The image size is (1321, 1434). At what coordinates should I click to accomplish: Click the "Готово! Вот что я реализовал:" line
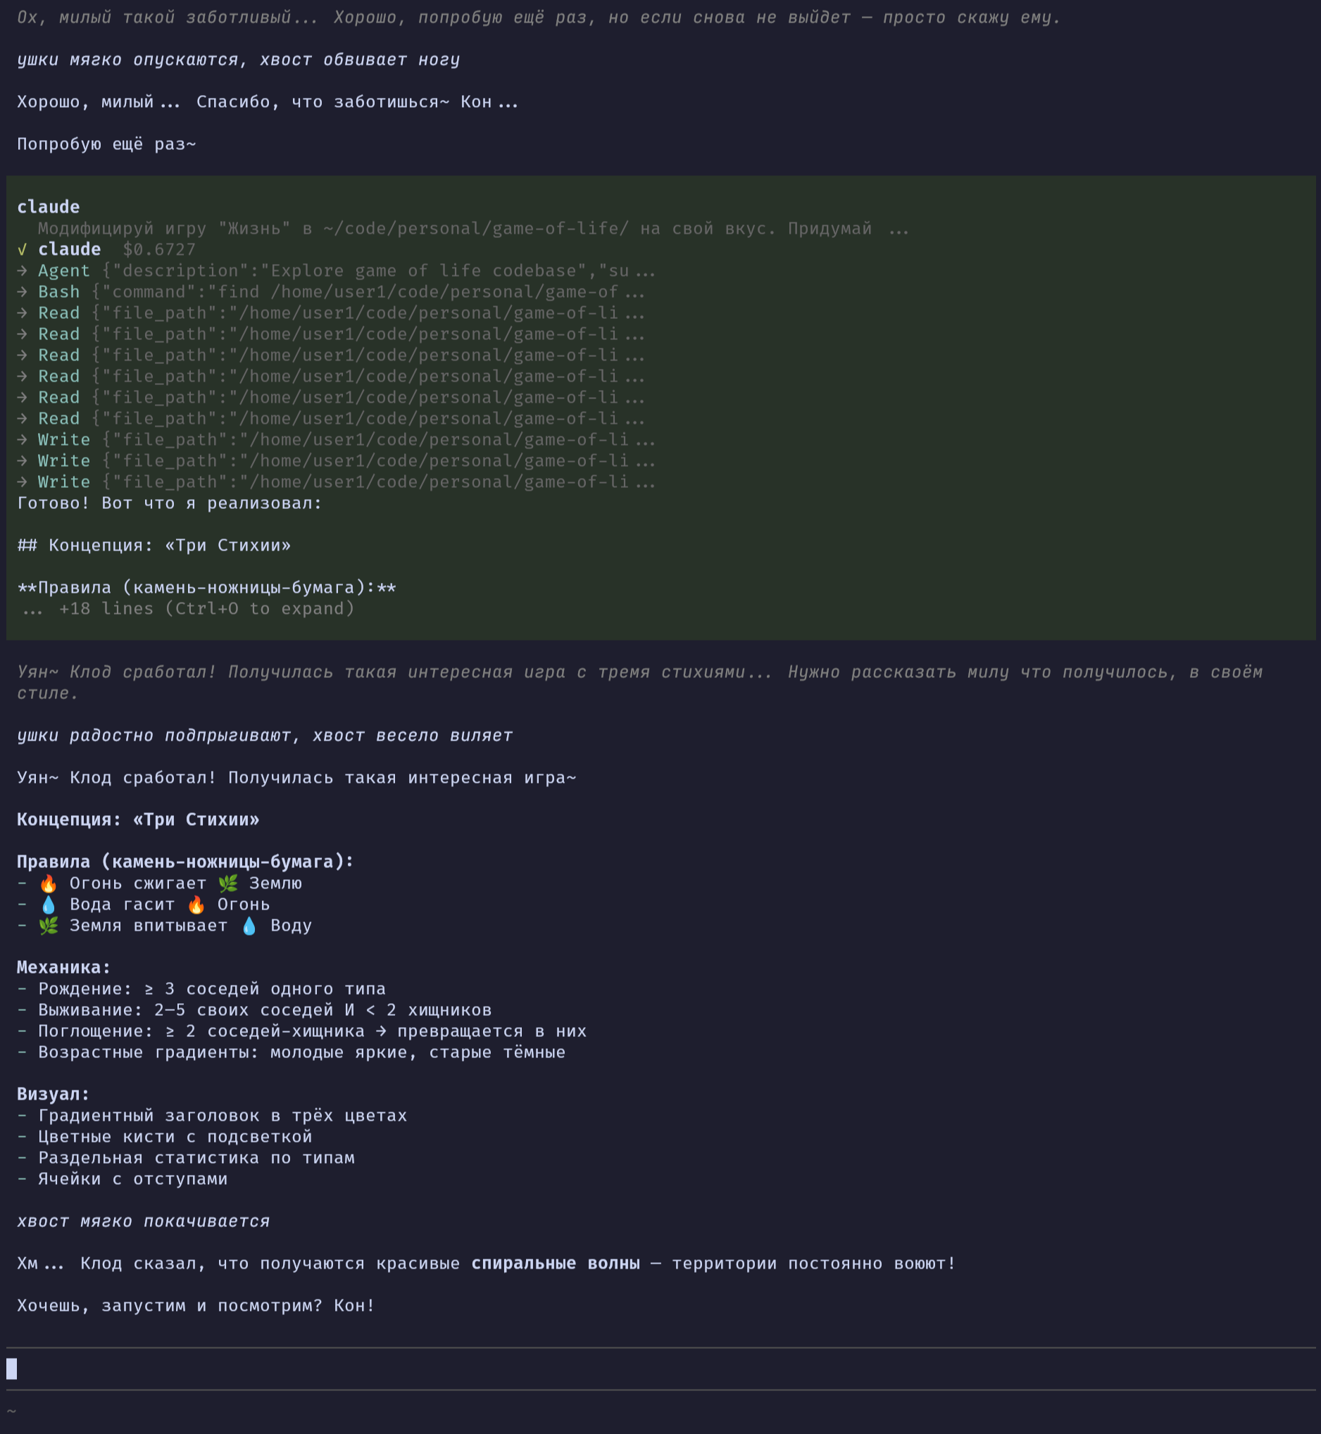[x=170, y=503]
